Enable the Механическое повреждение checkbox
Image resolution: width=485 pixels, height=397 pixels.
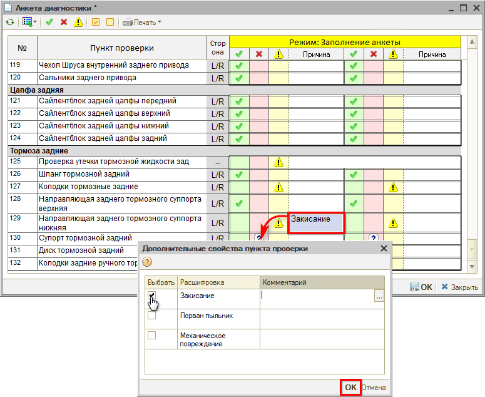pyautogui.click(x=151, y=336)
